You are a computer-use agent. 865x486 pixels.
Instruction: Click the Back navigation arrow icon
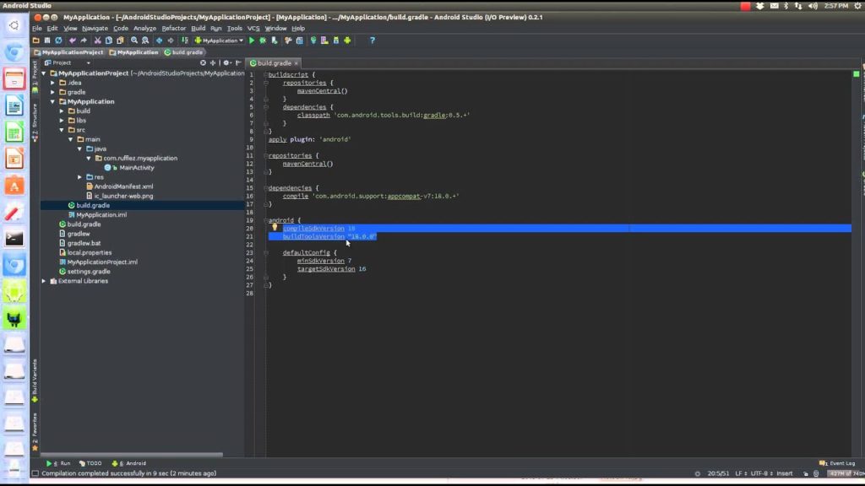160,40
